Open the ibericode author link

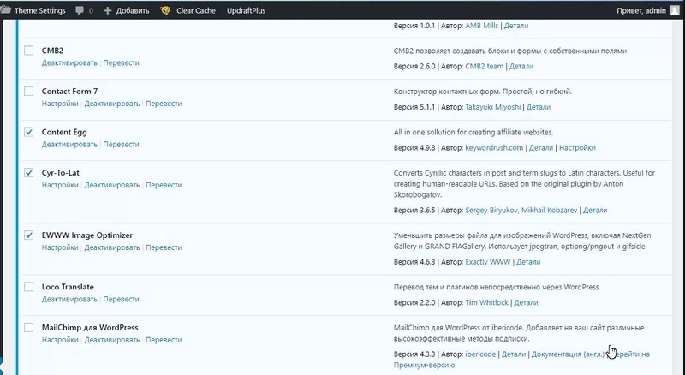480,354
